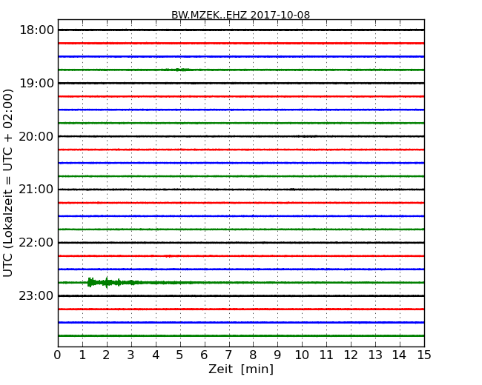Click the small green disturbance near minute 5

point(179,70)
